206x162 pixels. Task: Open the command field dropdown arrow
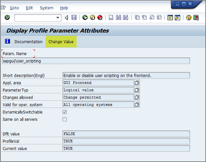[58, 18]
